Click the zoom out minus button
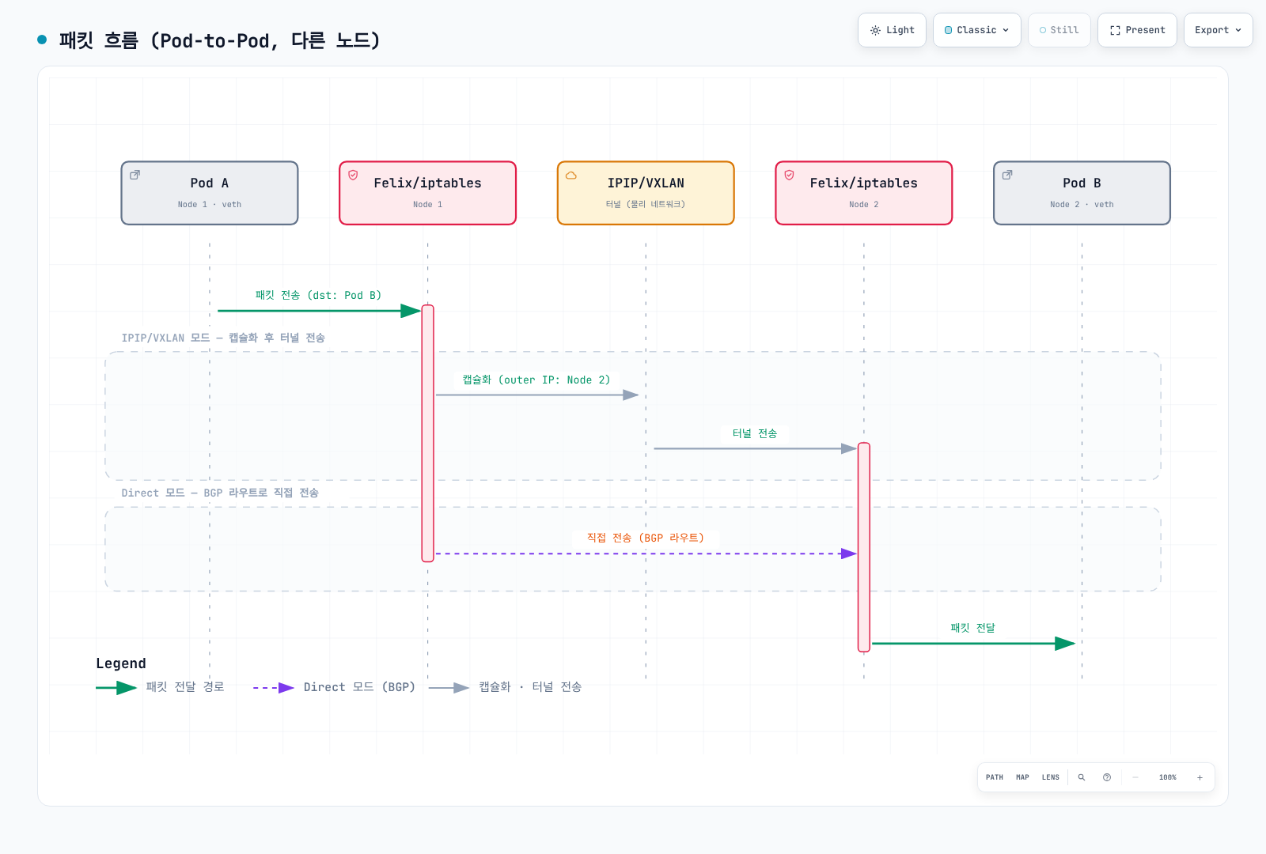The height and width of the screenshot is (854, 1266). tap(1135, 777)
